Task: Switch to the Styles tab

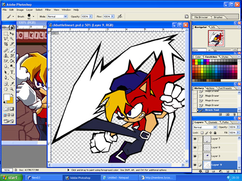Action: point(225,57)
